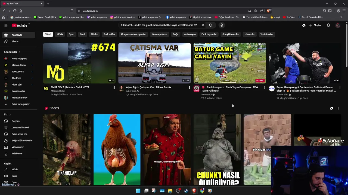The height and width of the screenshot is (195, 348).
Task: Open Steam from the taskbar
Action: (186, 191)
